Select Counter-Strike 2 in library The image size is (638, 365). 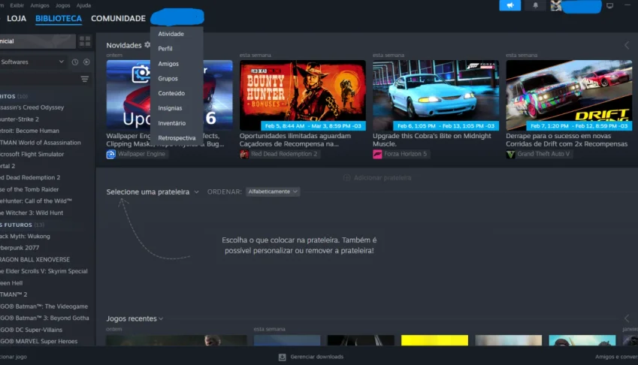(x=20, y=119)
